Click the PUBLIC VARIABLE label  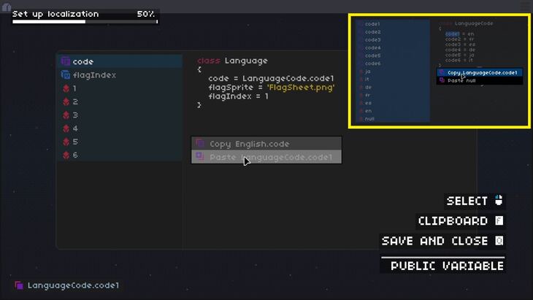[x=447, y=266]
